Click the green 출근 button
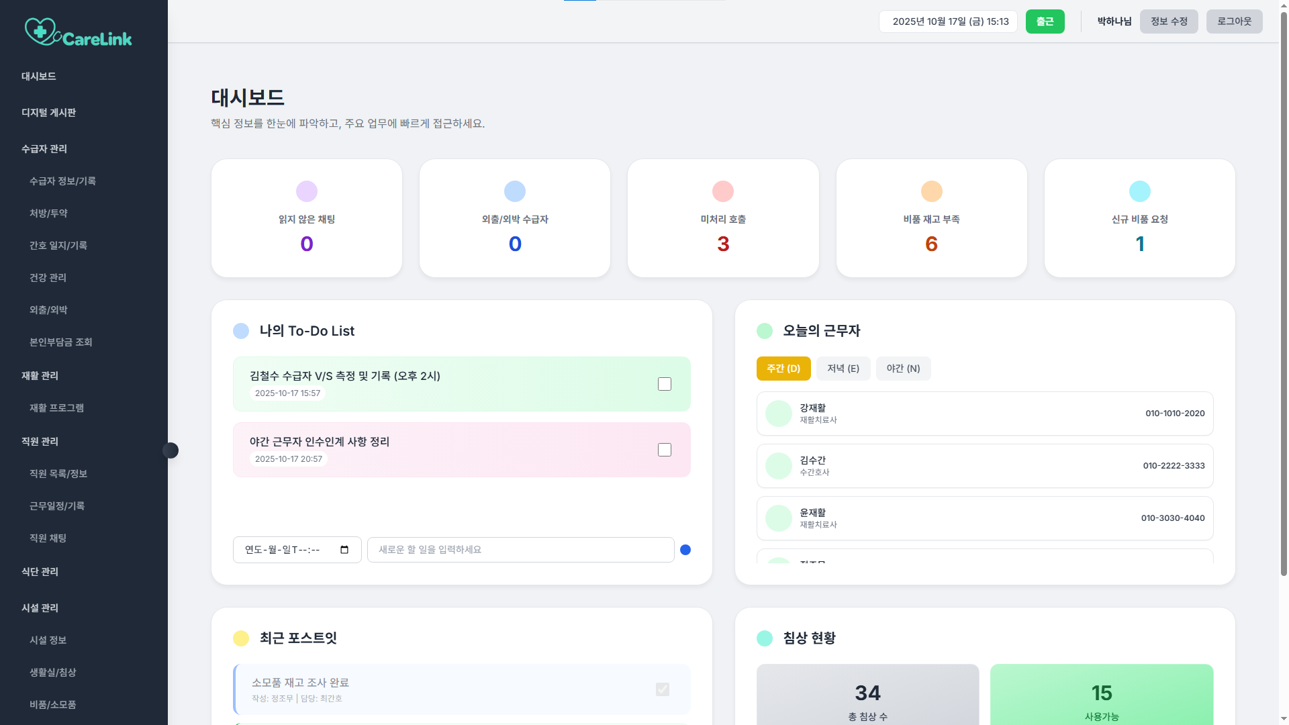1289x725 pixels. tap(1045, 21)
